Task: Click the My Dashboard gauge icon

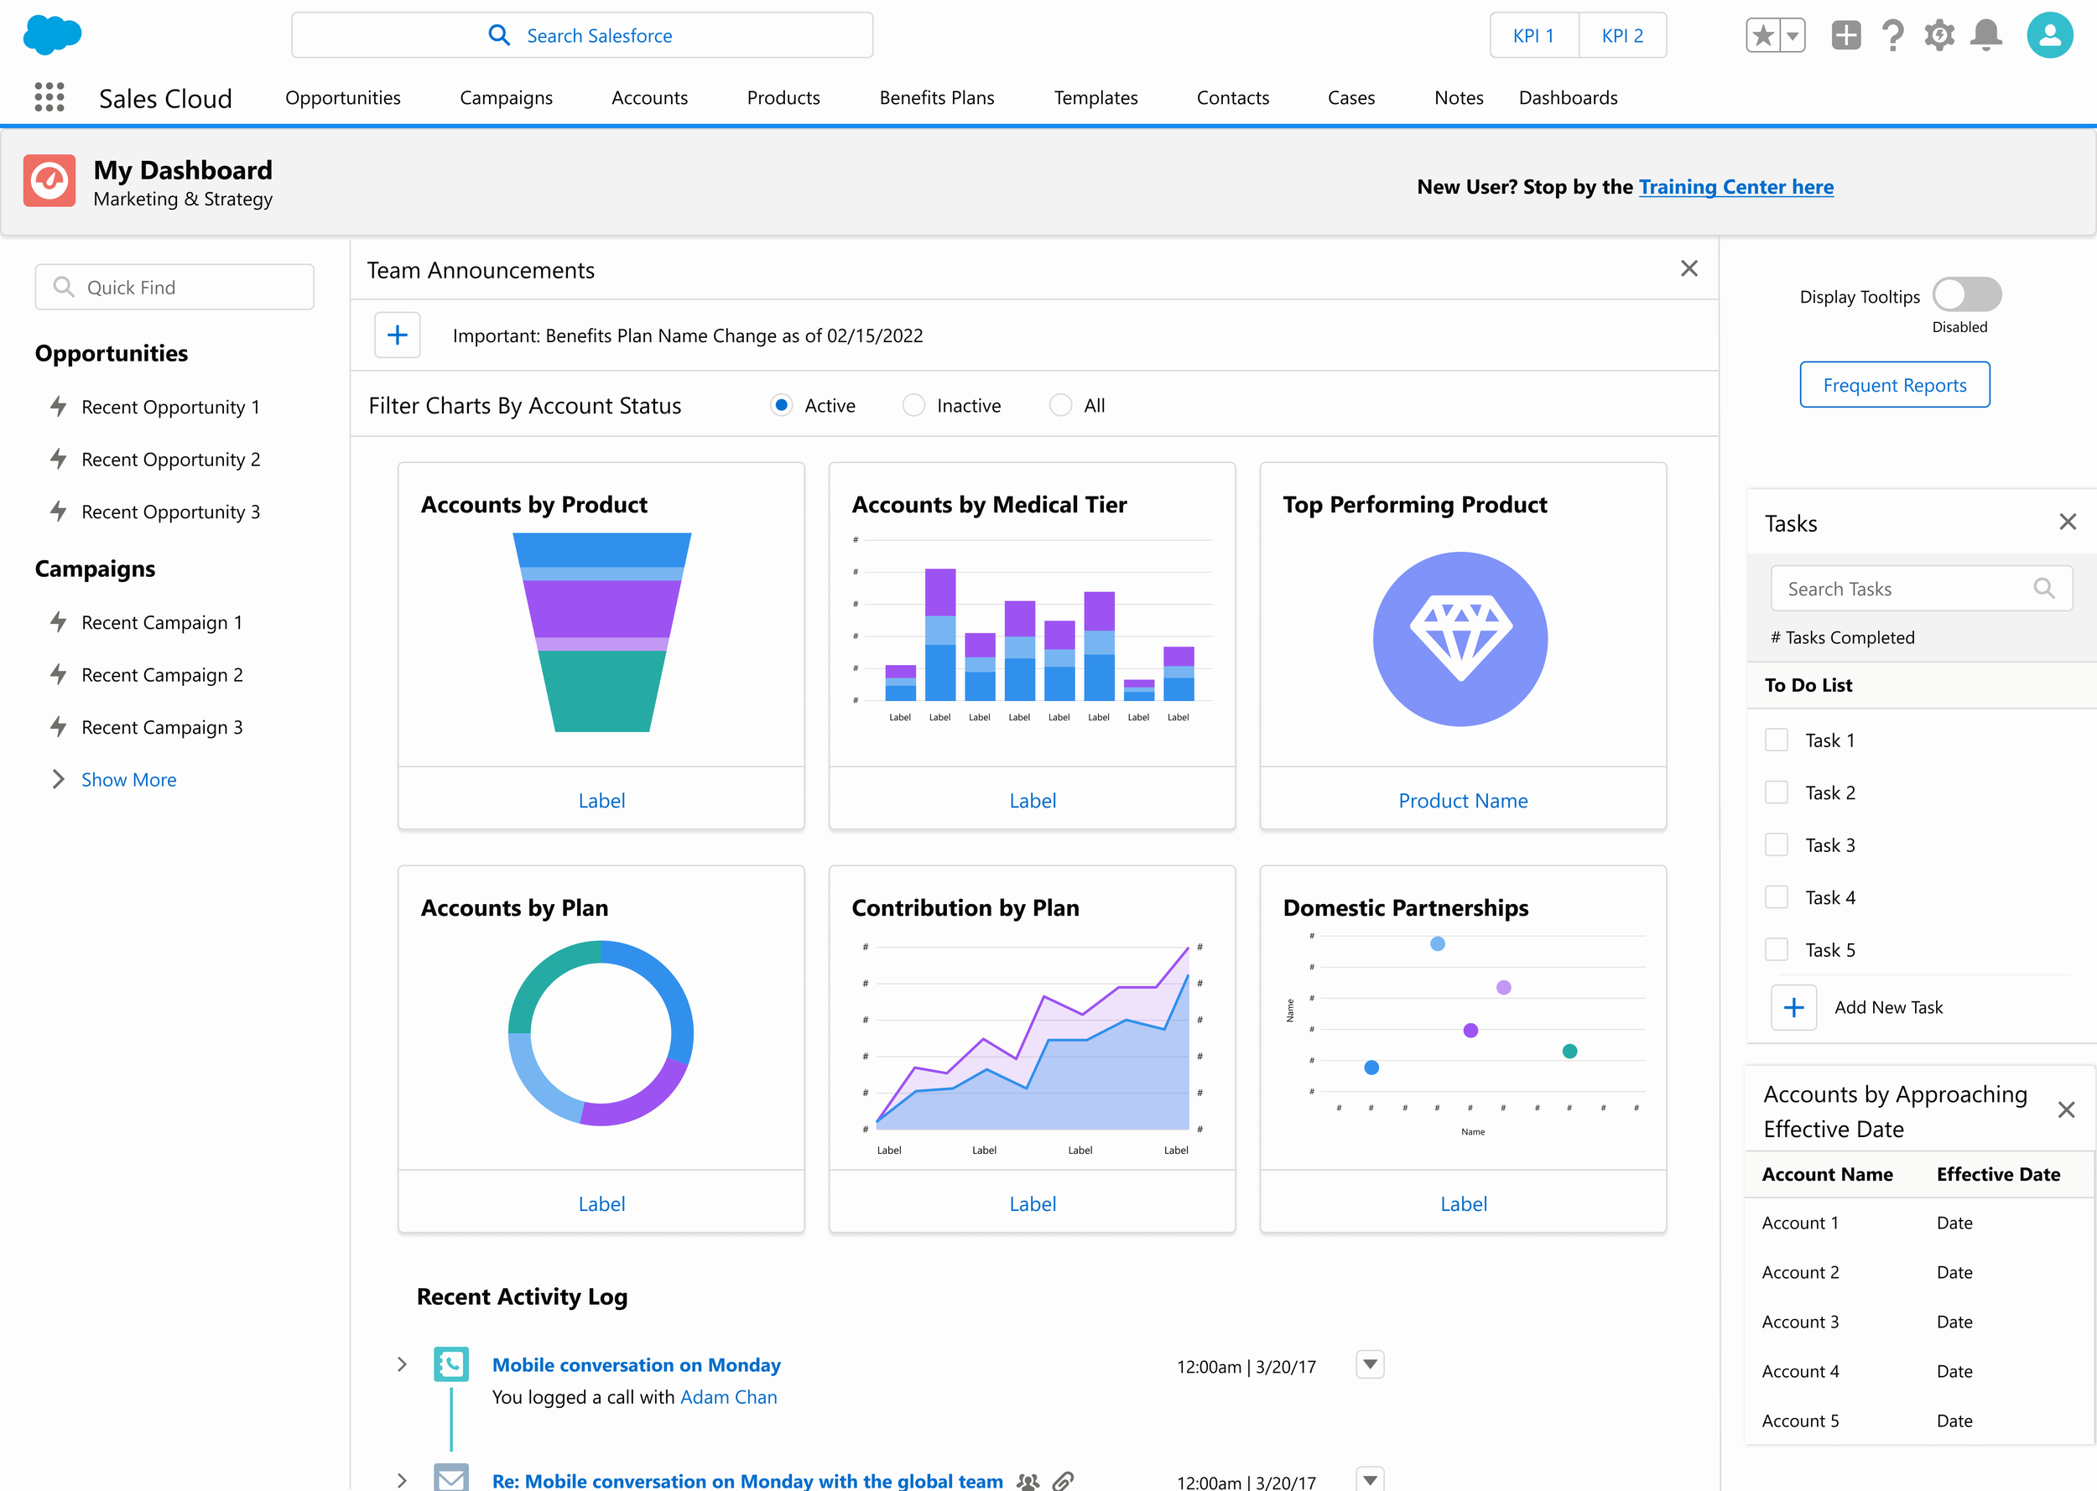Action: [49, 181]
